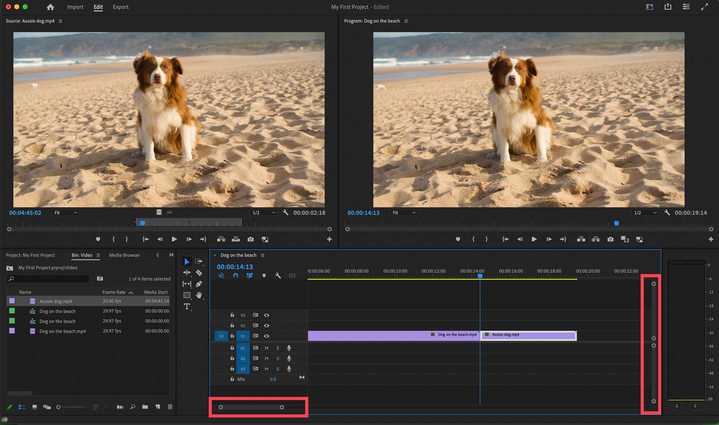Lock video track V2
719x425 pixels.
(232, 326)
